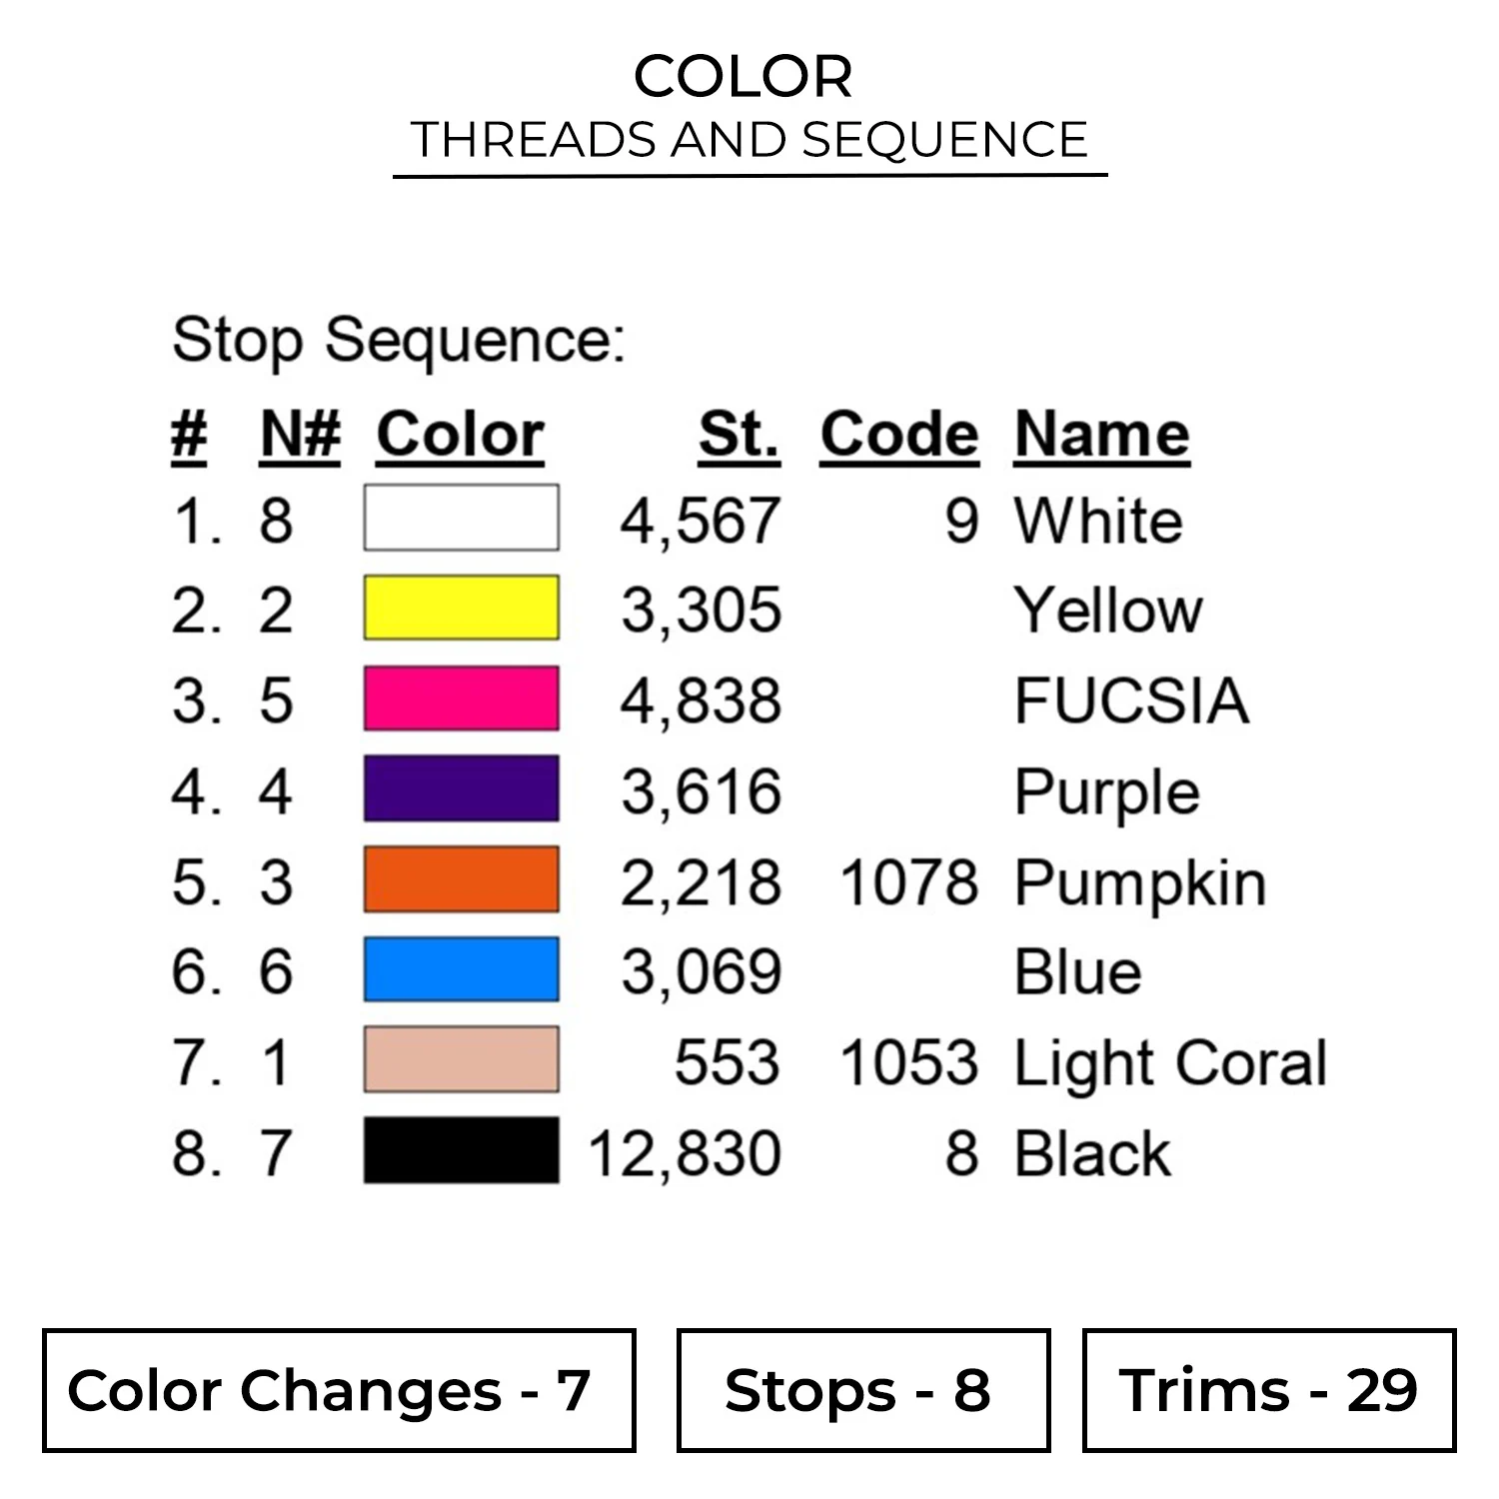This screenshot has height=1499, width=1499.
Task: Click the N# column header
Action: [300, 436]
